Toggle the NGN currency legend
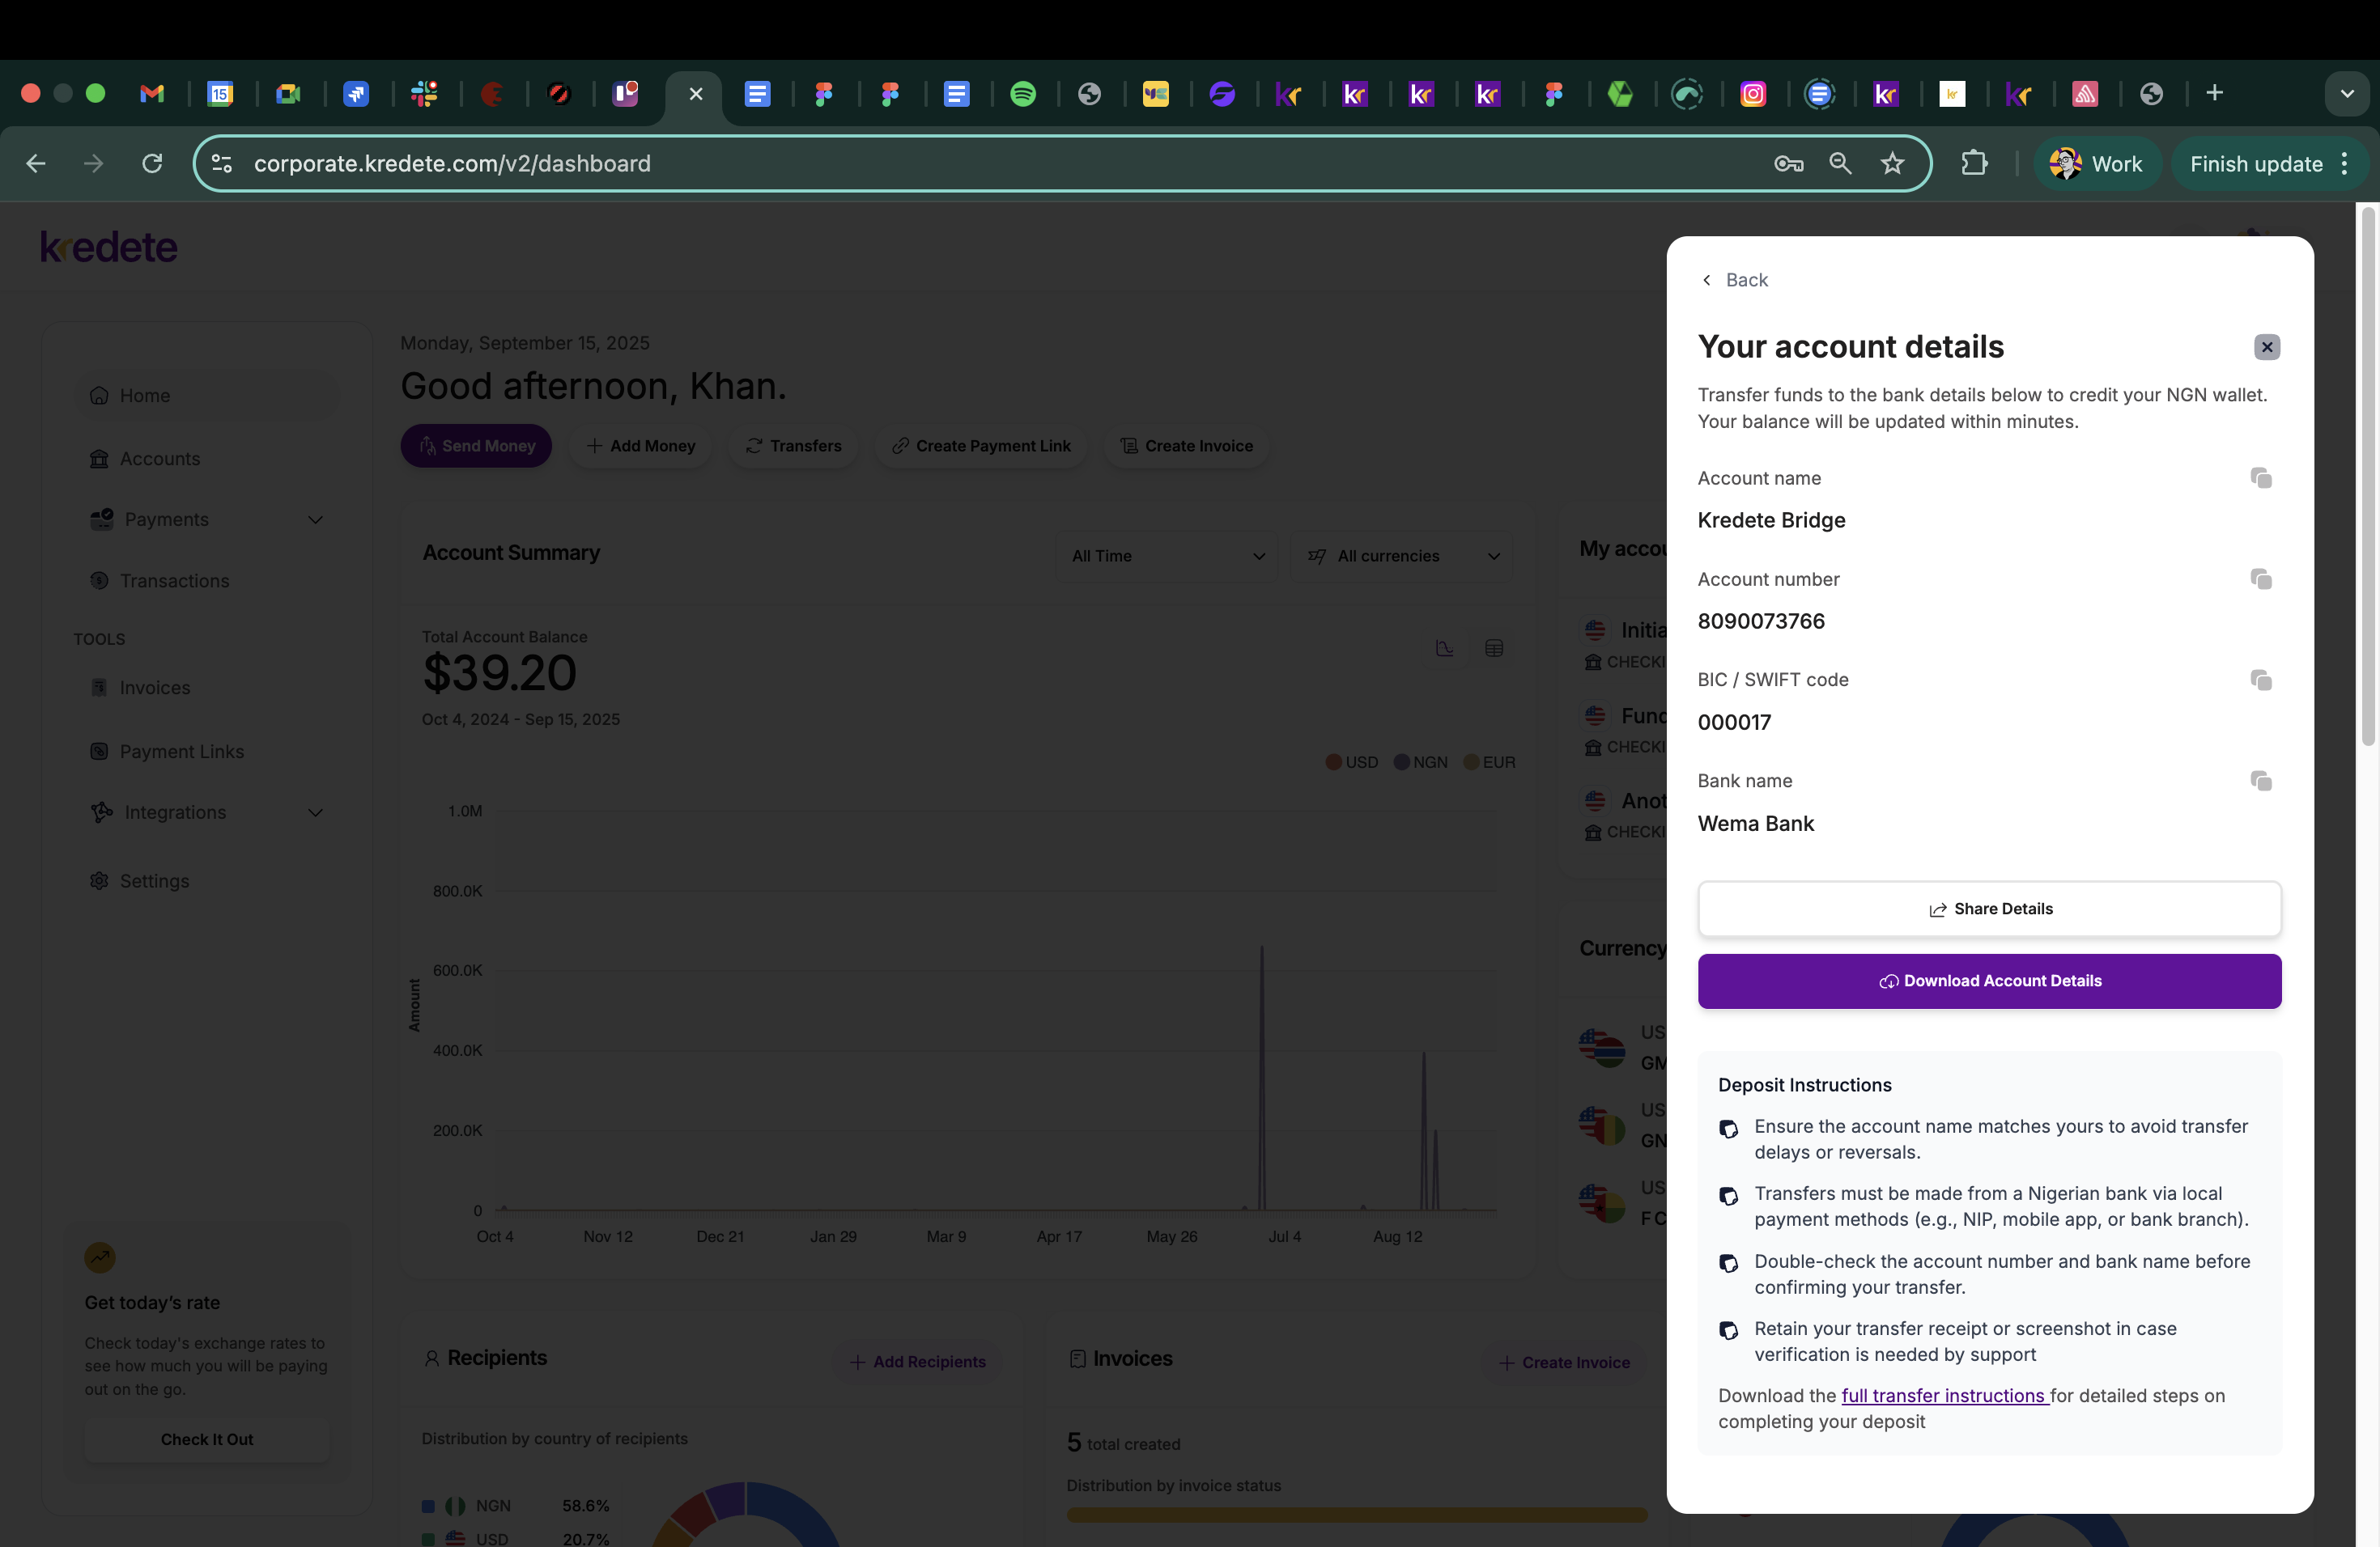2380x1547 pixels. coord(1420,761)
